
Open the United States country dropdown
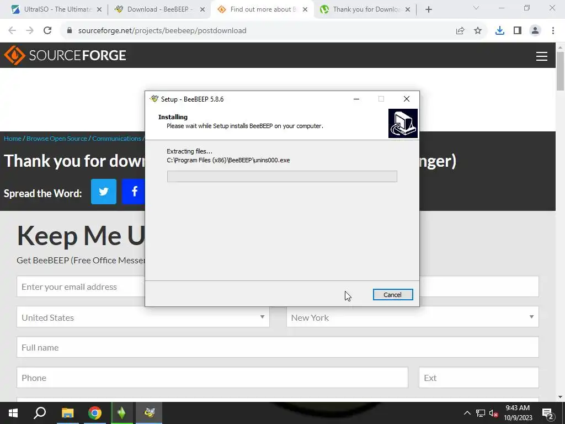[x=143, y=317]
